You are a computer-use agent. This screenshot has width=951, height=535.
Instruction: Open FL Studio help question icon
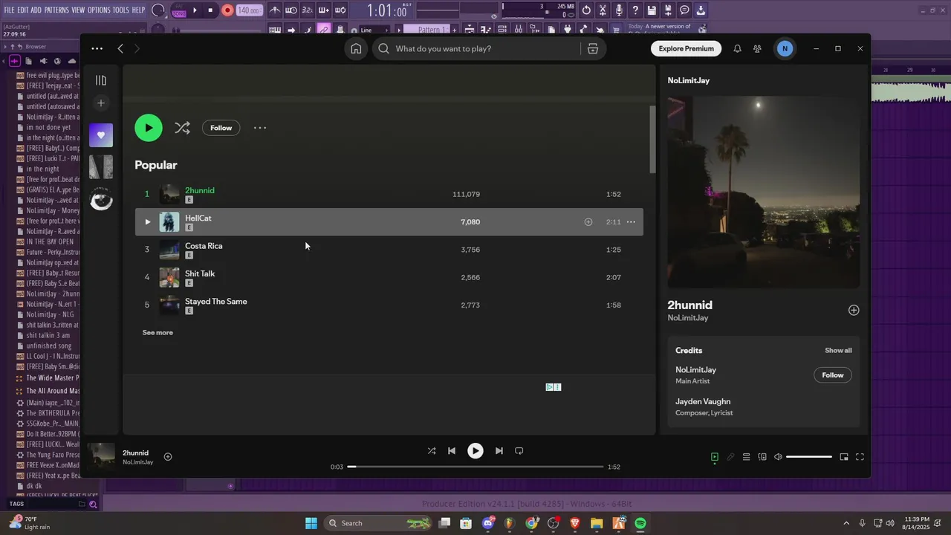[635, 10]
